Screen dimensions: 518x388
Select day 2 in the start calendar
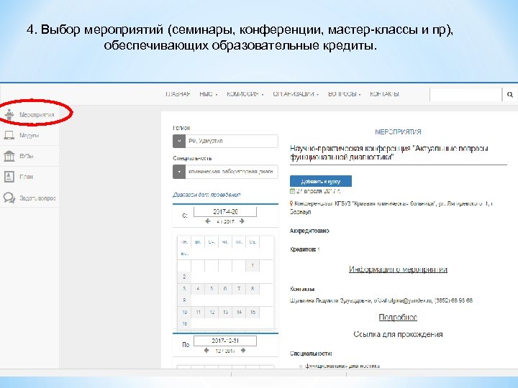pos(184,277)
